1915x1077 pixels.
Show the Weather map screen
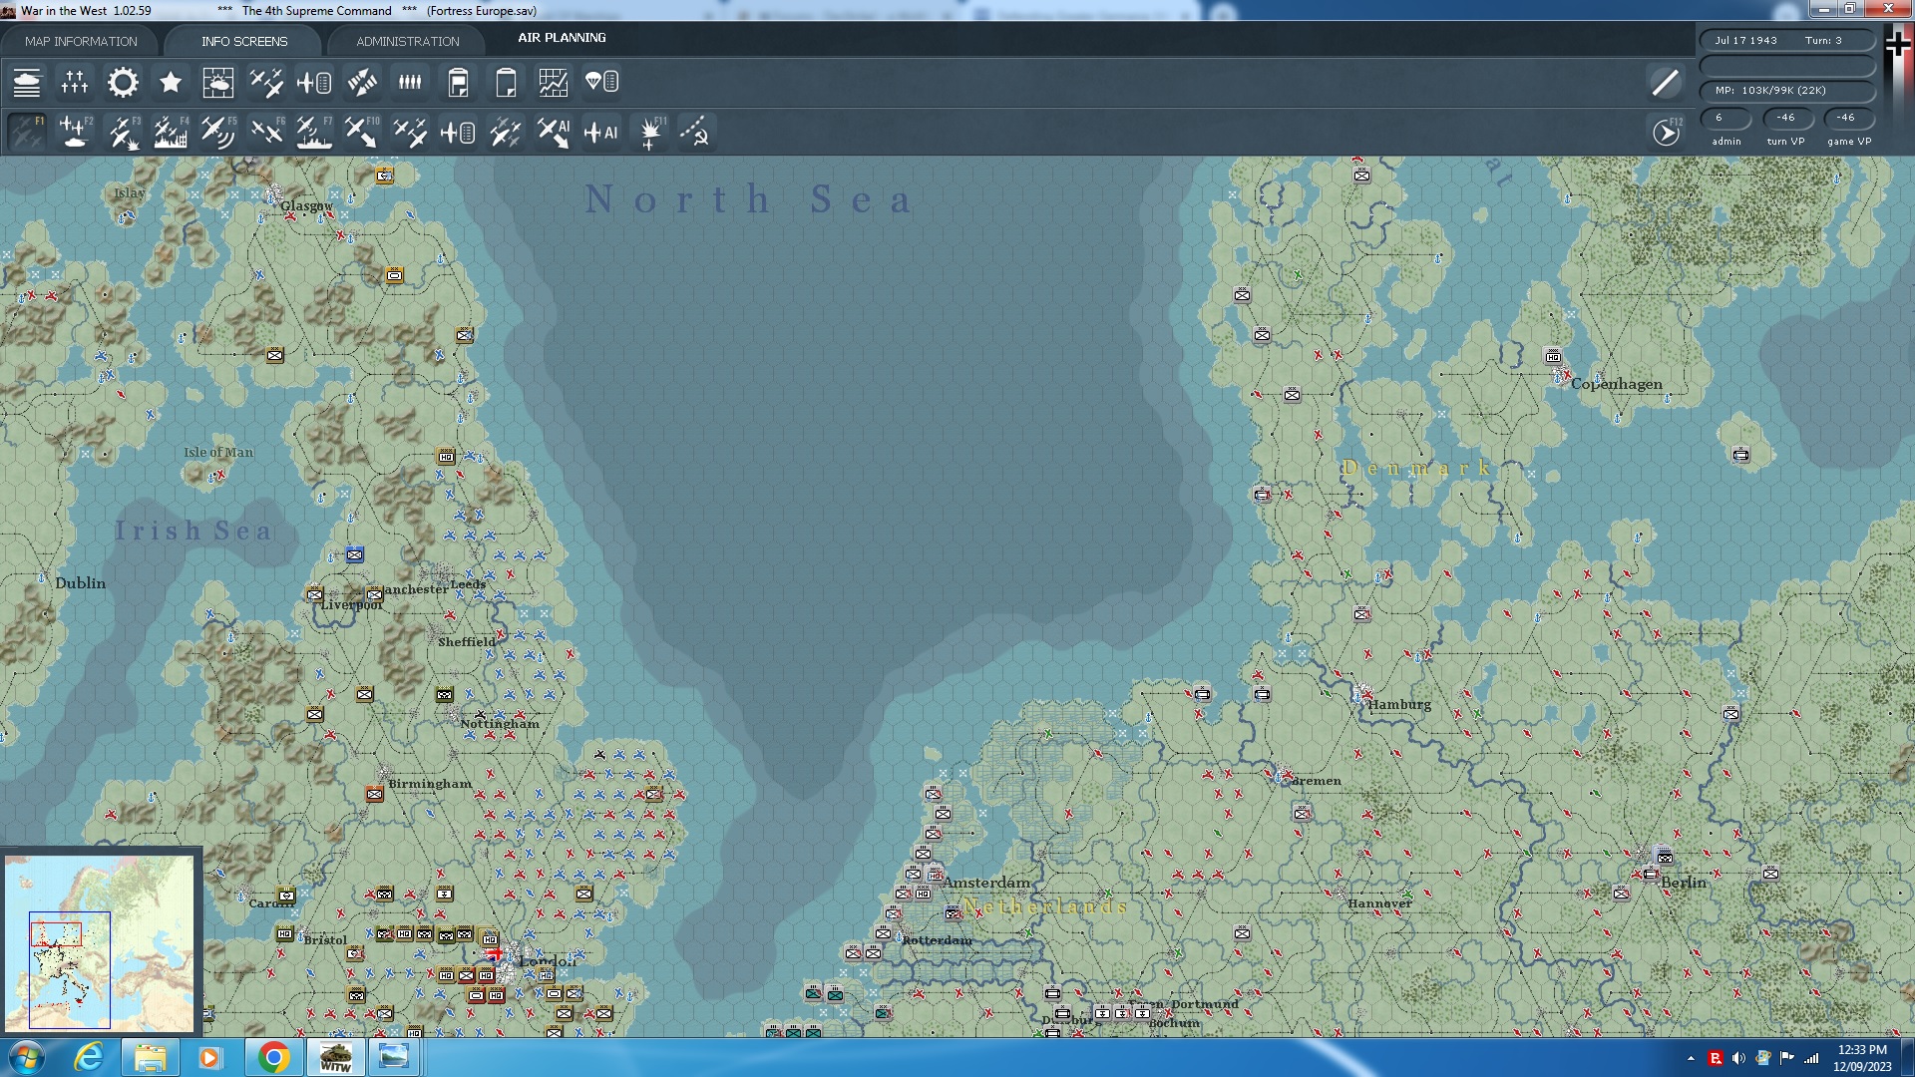click(217, 83)
